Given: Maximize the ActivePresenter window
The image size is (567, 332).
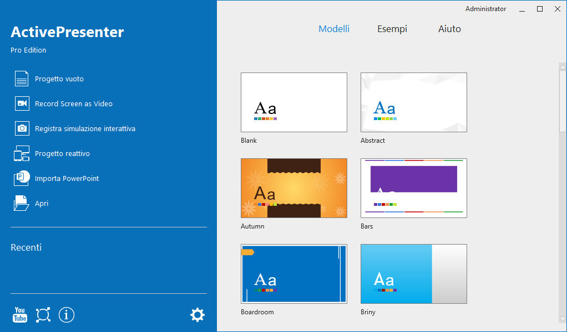Looking at the screenshot, I should tap(539, 9).
